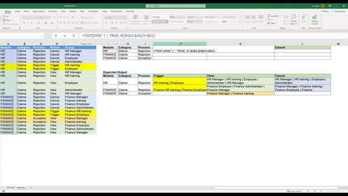The image size is (348, 196).
Task: Select the Note cell style
Action: (x=229, y=22)
